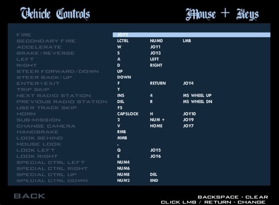Click the RETURN binding for Enter+Exit

(x=158, y=83)
